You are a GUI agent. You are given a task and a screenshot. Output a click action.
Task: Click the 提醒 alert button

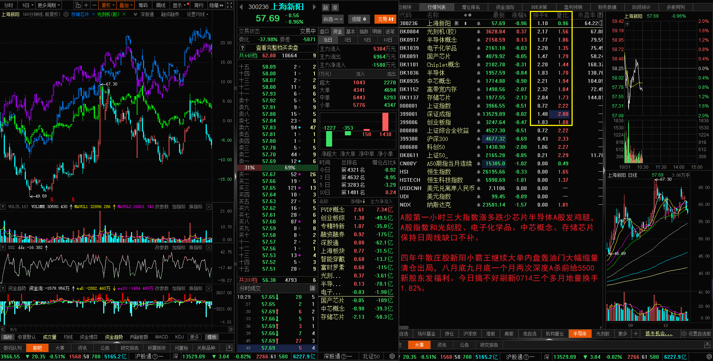tap(359, 19)
